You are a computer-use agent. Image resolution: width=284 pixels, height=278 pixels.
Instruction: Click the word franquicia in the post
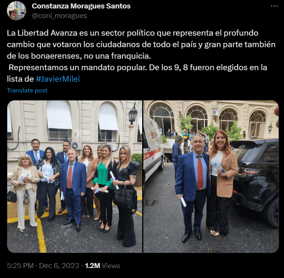point(131,56)
